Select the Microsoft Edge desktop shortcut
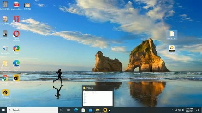The image size is (202, 113). point(16,65)
